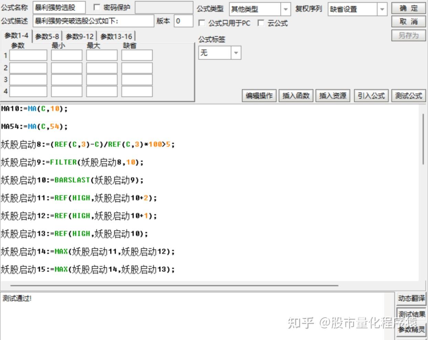This screenshot has width=428, height=340.
Task: Click the parameter 4 name field
Action: click(28, 91)
